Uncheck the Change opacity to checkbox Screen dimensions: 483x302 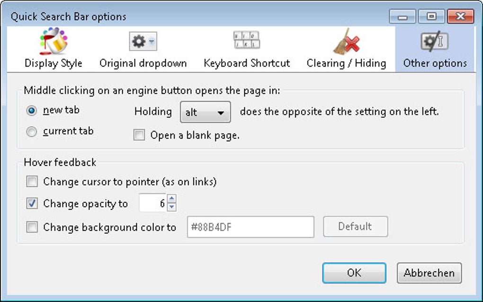tap(32, 204)
